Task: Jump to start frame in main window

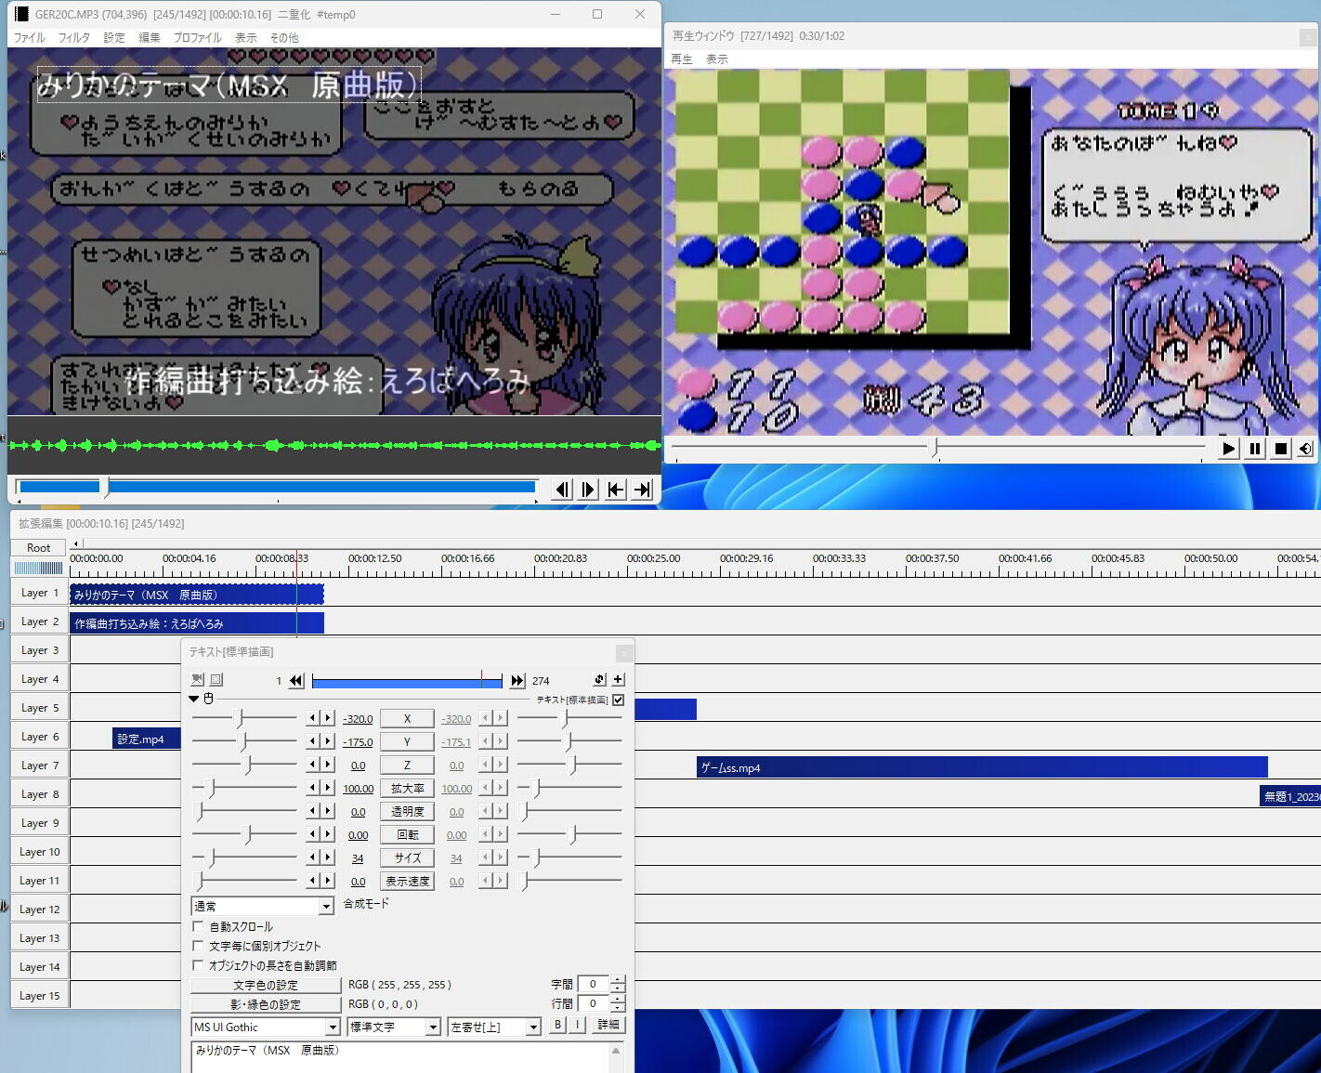Action: coord(616,490)
